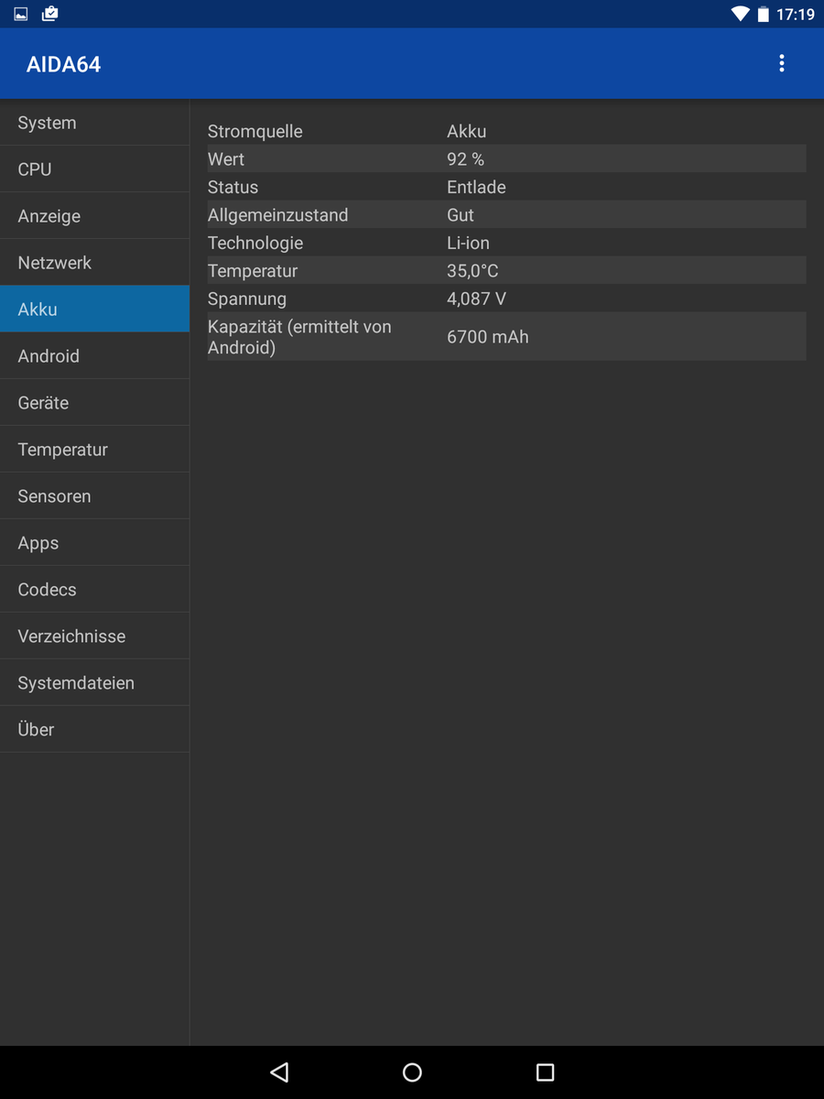The height and width of the screenshot is (1099, 824).
Task: Tap the AIDA64 app title
Action: (x=63, y=64)
